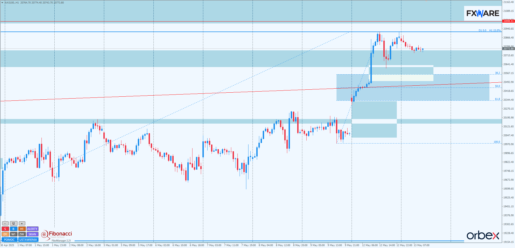Viewport: 515px width, 248px height.
Task: Click the plus button next to 12
Action: click(x=22, y=223)
